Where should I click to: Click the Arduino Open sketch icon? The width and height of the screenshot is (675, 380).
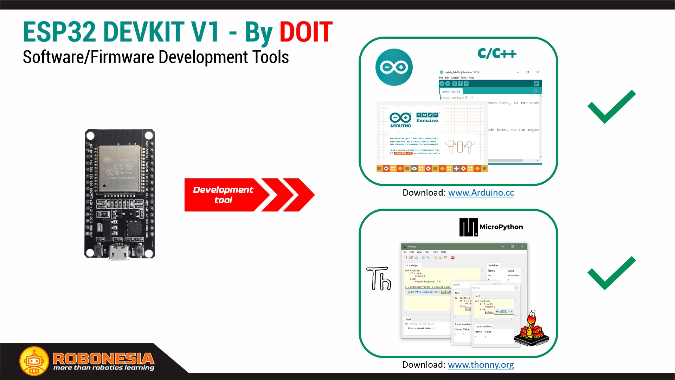pyautogui.click(x=460, y=84)
